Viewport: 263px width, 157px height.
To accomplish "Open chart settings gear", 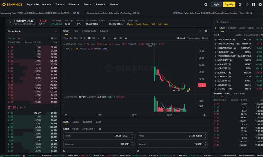I will (126, 38).
